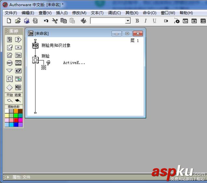Image resolution: width=207 pixels, height=183 pixels.
Task: Open the 插入(I) menu
Action: [62, 13]
